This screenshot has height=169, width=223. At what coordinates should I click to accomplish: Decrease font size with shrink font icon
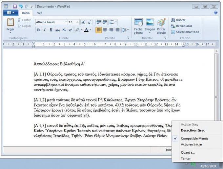coord(89,22)
